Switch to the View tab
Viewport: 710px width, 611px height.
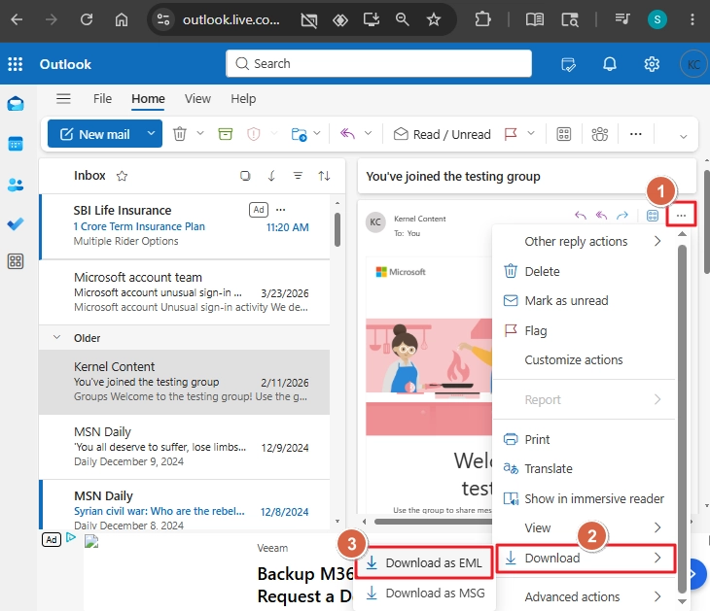tap(197, 98)
